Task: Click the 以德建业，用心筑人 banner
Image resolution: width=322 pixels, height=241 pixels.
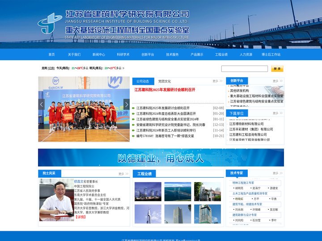Action: (x=161, y=158)
